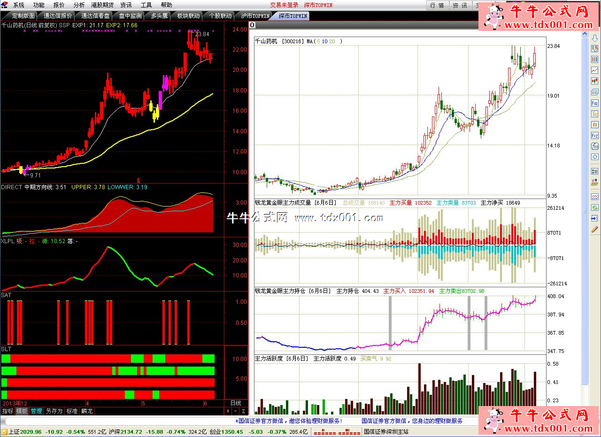Switch to the 盘中监测 tab
The height and width of the screenshot is (437, 601).
click(x=130, y=15)
